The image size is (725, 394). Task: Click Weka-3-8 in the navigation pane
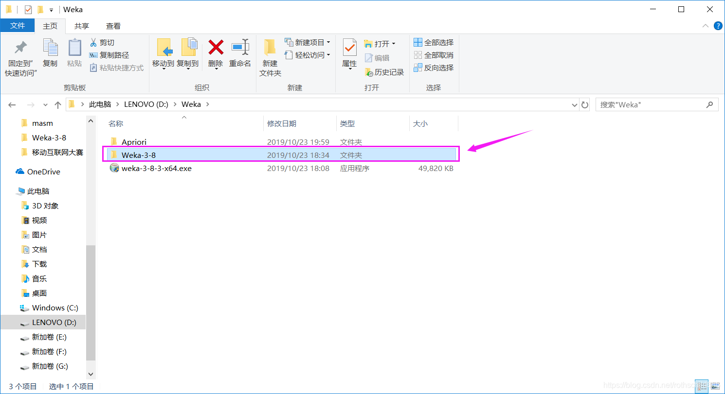coord(49,138)
